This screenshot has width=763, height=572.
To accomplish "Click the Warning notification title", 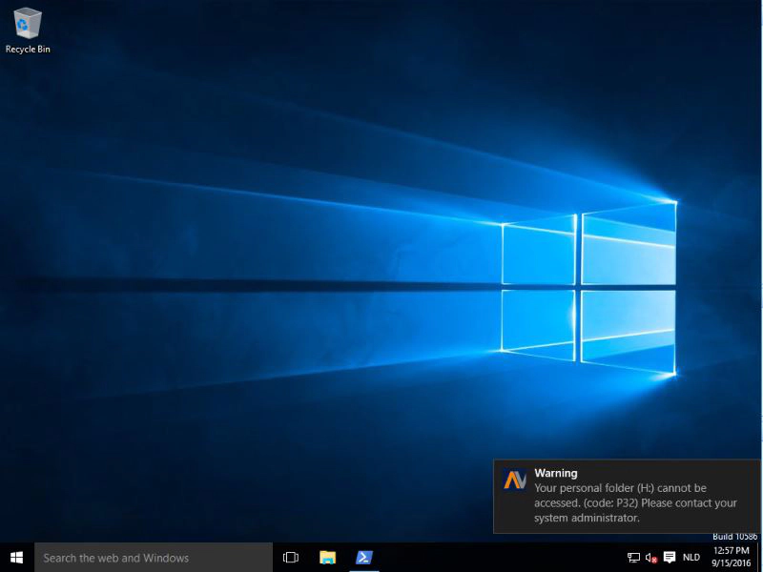I will click(556, 473).
